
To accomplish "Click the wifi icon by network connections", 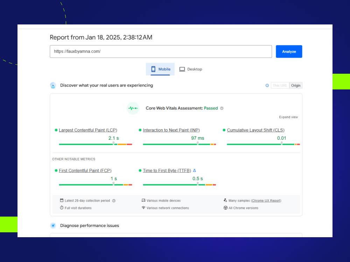I will [x=143, y=208].
